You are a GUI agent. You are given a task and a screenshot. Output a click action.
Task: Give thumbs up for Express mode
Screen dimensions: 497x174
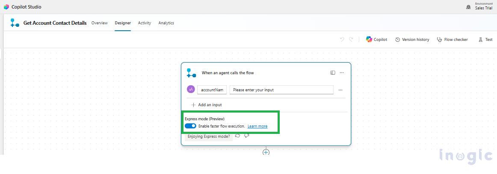(237, 136)
